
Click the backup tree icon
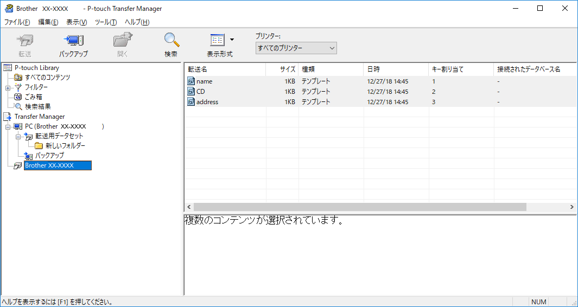click(28, 156)
